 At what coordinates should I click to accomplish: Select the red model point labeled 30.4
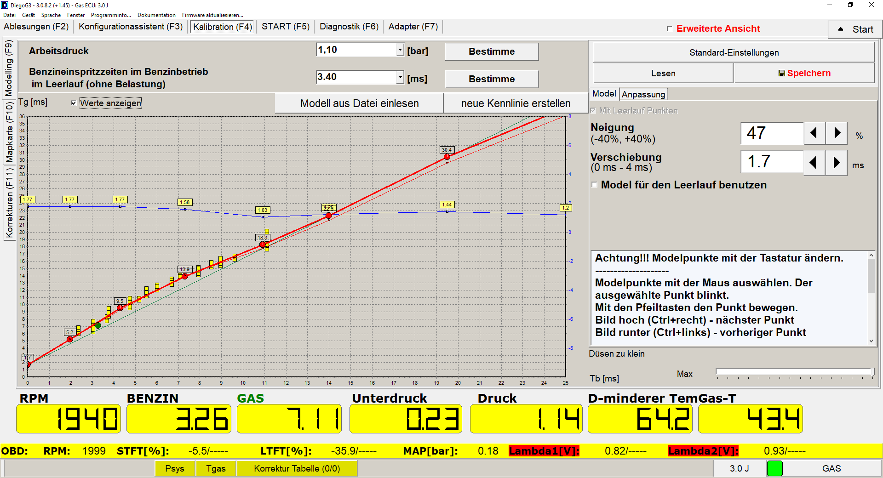coord(447,157)
